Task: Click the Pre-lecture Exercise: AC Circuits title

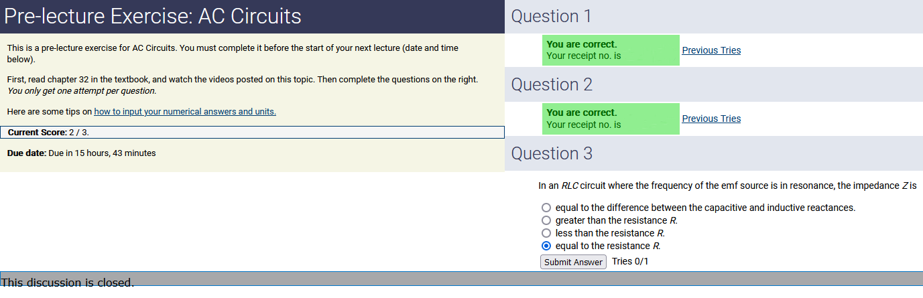Action: [153, 17]
